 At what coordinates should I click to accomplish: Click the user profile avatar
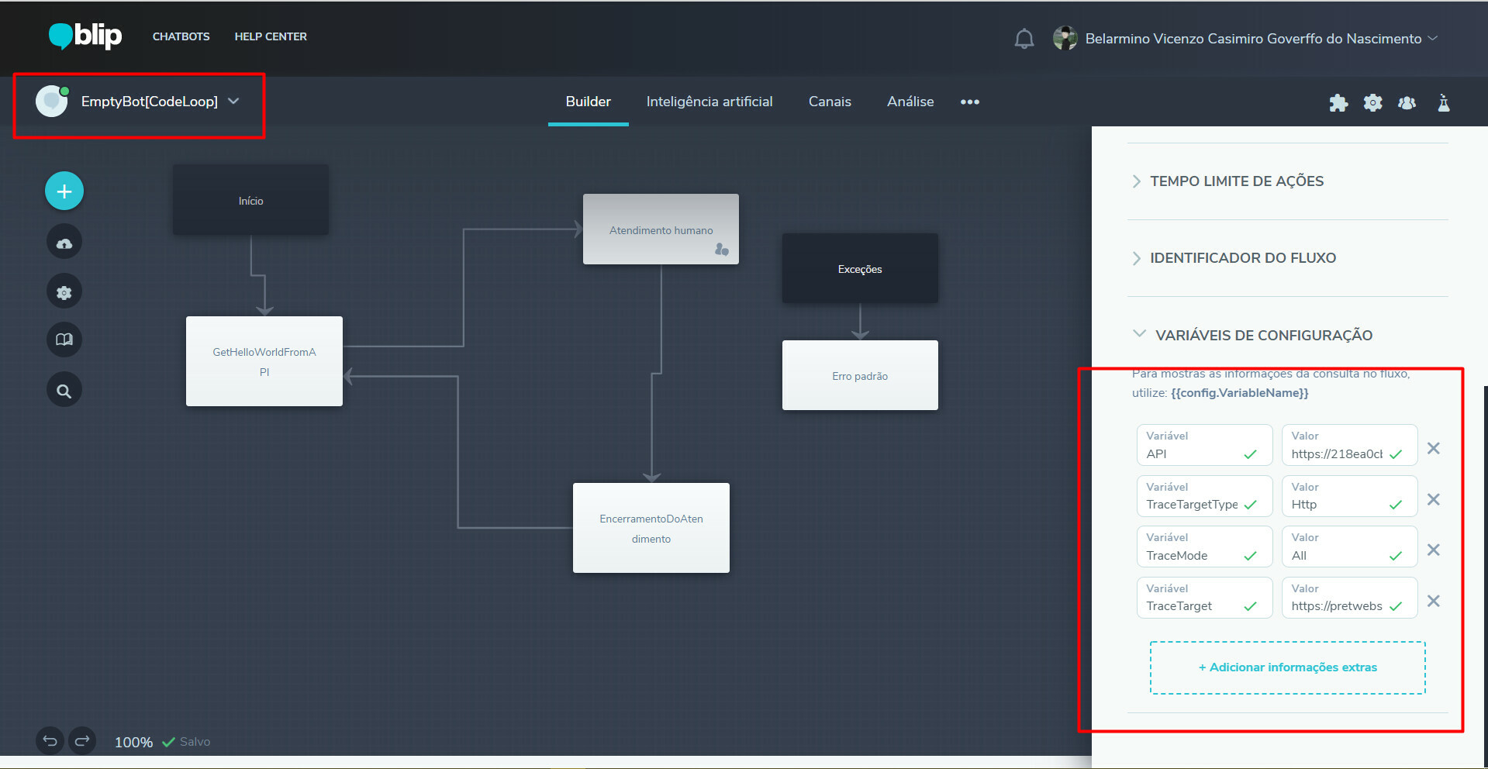(1065, 38)
